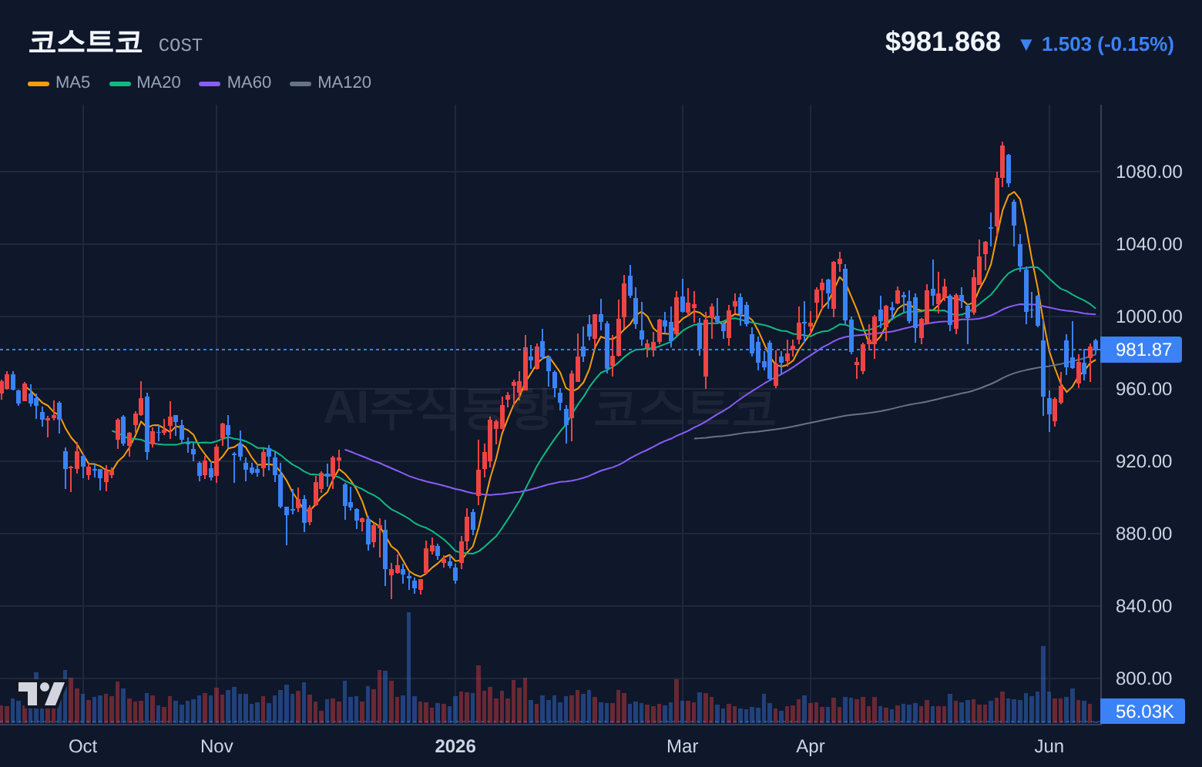The height and width of the screenshot is (767, 1202).
Task: Click the 800.00 price axis label
Action: click(1143, 678)
